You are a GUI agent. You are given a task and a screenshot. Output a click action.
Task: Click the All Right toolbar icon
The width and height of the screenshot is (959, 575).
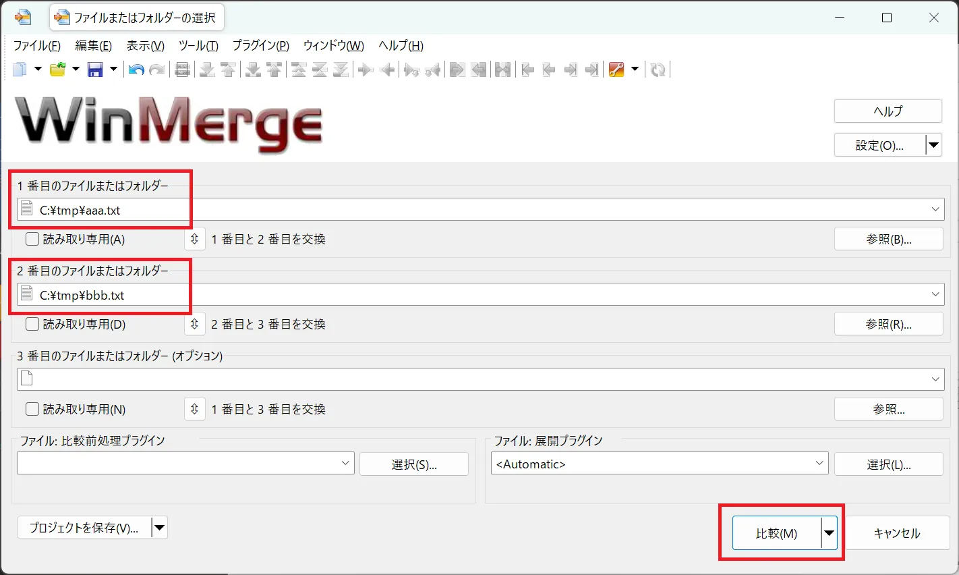coord(457,70)
